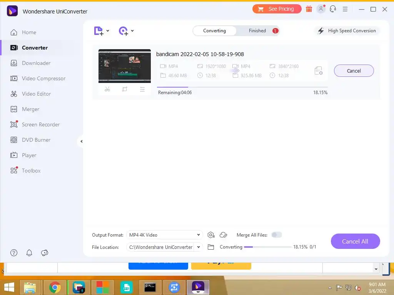Open Google Chrome from the taskbar
394x295 pixels.
[x=55, y=287]
